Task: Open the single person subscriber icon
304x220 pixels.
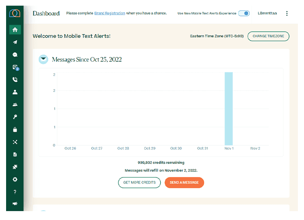Action: (15, 92)
